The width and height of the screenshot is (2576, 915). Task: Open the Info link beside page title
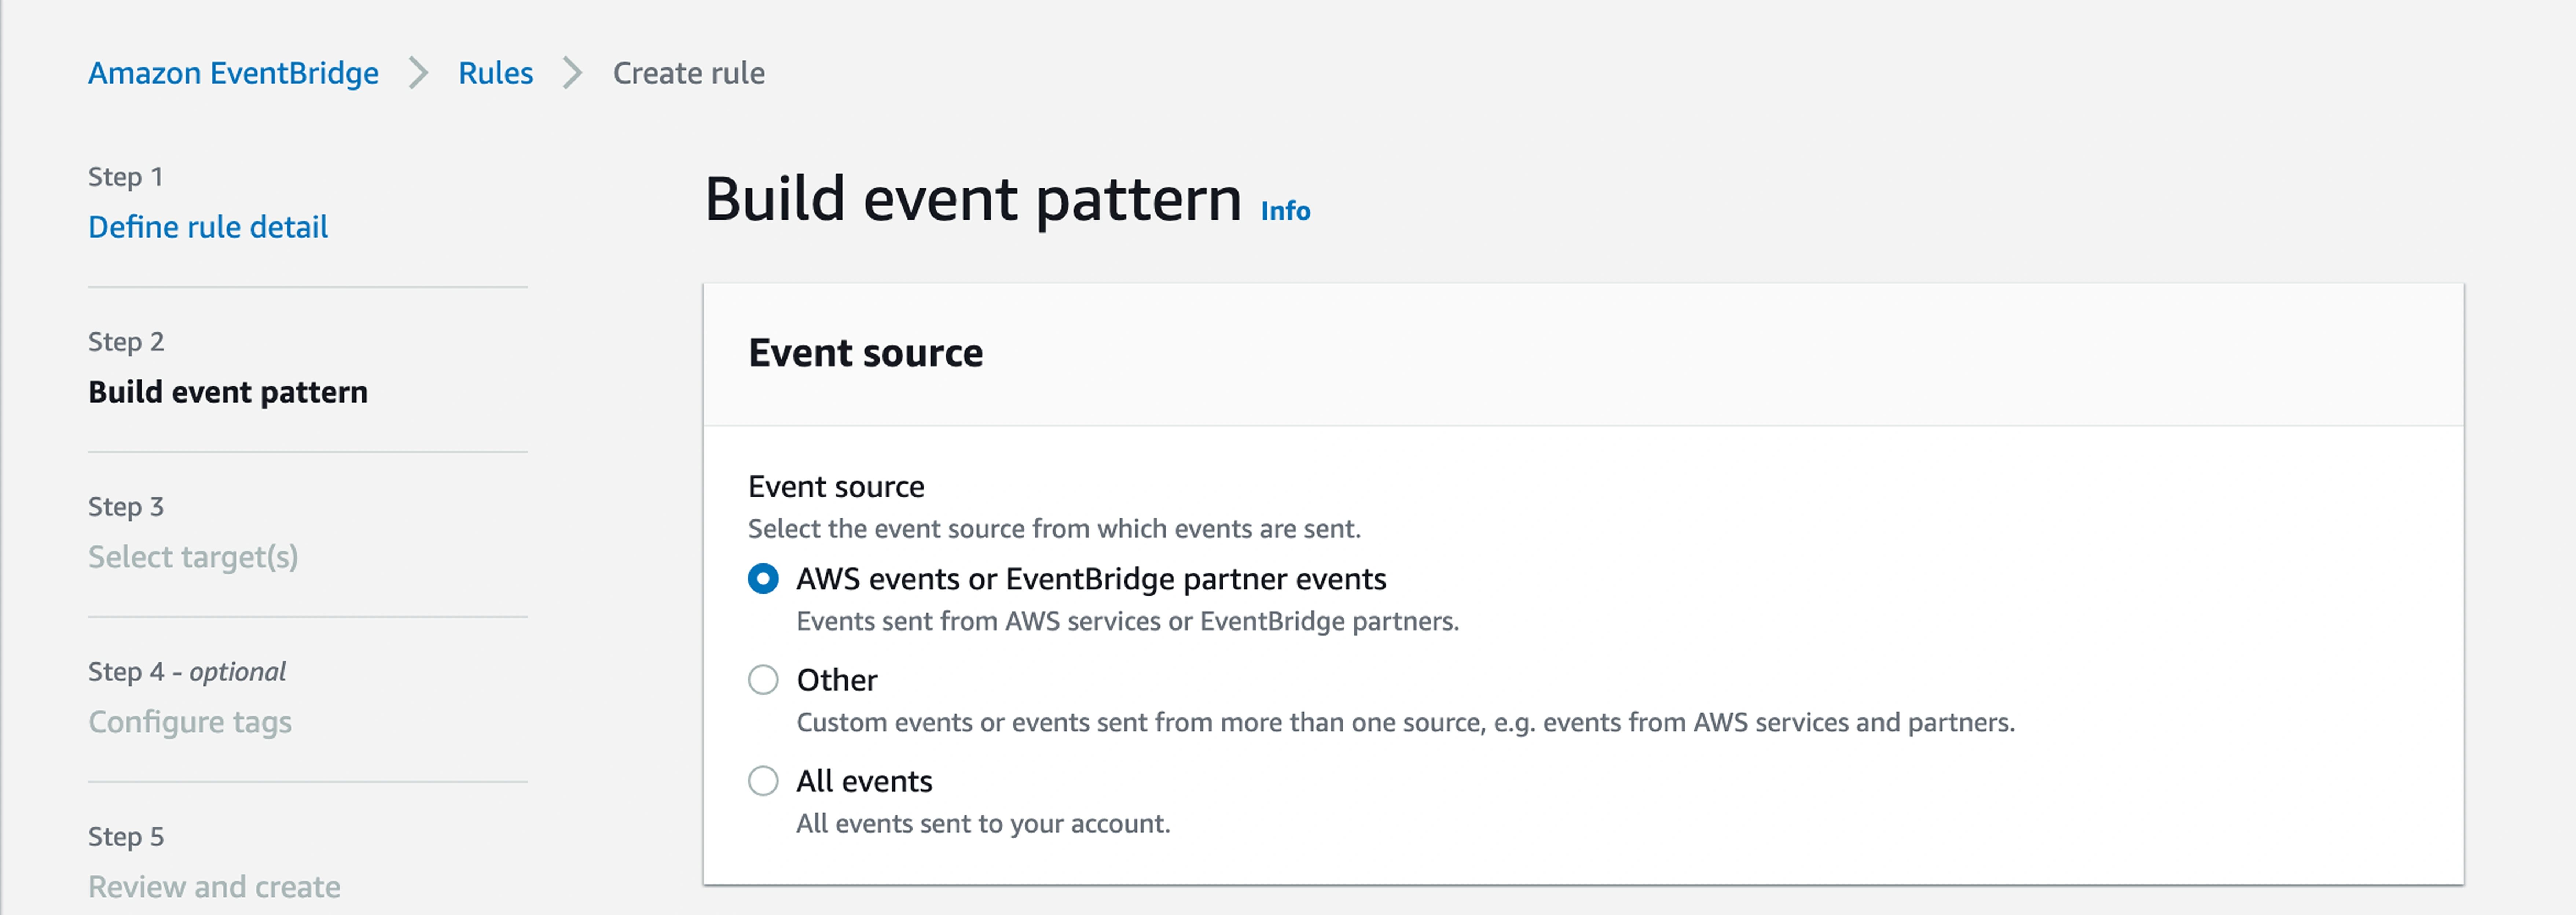[x=1285, y=211]
